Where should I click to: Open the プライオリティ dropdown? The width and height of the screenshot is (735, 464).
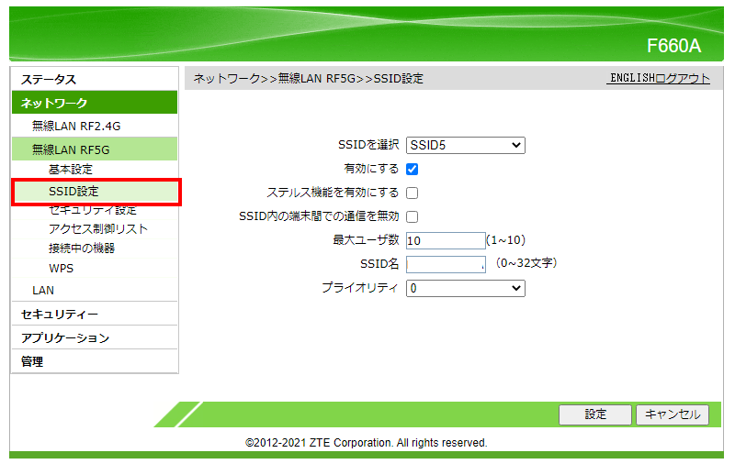tap(466, 288)
